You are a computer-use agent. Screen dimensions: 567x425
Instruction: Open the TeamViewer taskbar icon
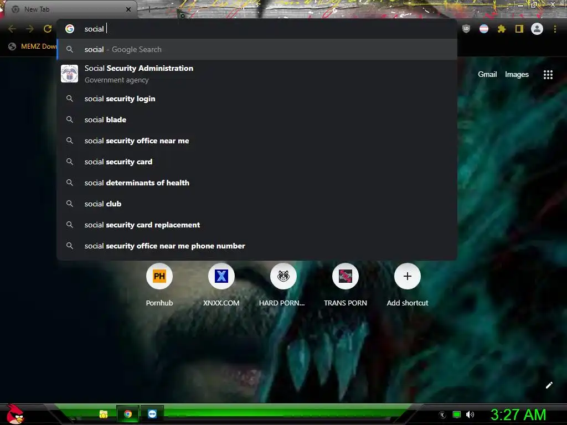(152, 414)
